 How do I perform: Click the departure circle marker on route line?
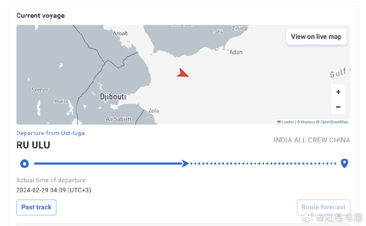[24, 164]
